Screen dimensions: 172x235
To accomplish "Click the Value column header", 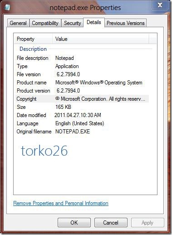I will [101, 39].
